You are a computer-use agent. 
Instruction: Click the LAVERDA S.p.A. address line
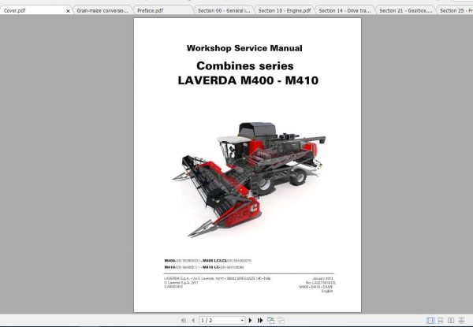[218, 278]
